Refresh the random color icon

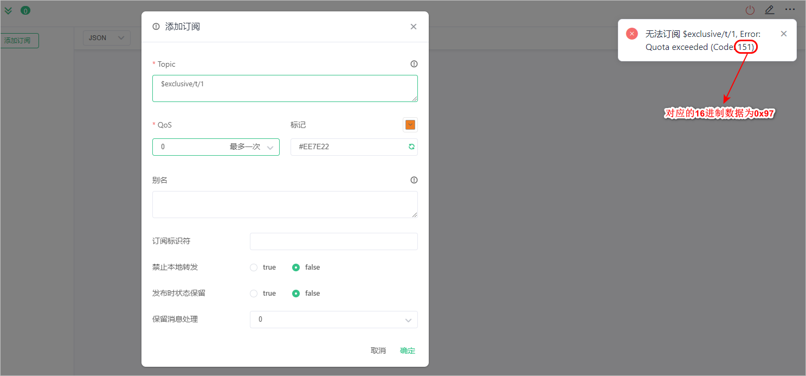(x=411, y=146)
